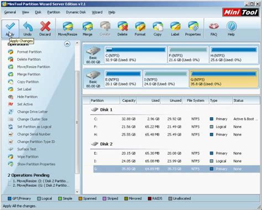The image size is (262, 210).
Task: Sort by the Capacity column header
Action: pyautogui.click(x=128, y=100)
